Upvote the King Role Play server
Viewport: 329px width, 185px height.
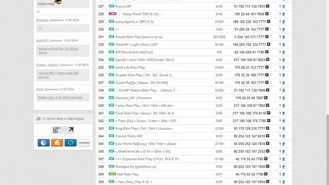[x=284, y=128]
